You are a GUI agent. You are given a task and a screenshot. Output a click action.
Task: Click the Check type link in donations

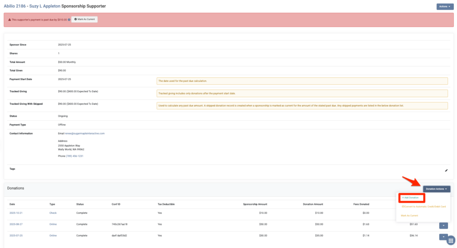tap(53, 213)
